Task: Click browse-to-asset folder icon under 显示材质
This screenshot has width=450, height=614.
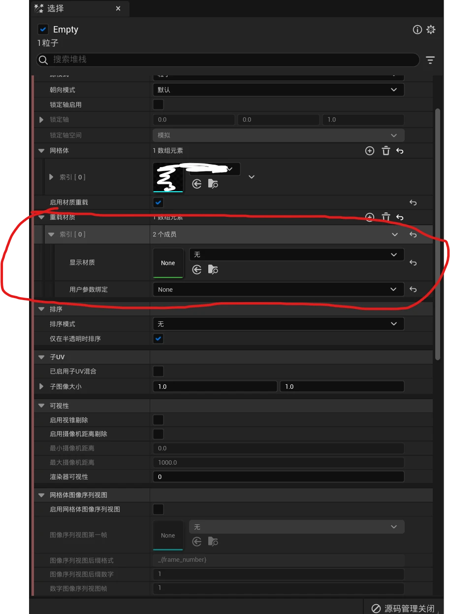Action: (213, 270)
